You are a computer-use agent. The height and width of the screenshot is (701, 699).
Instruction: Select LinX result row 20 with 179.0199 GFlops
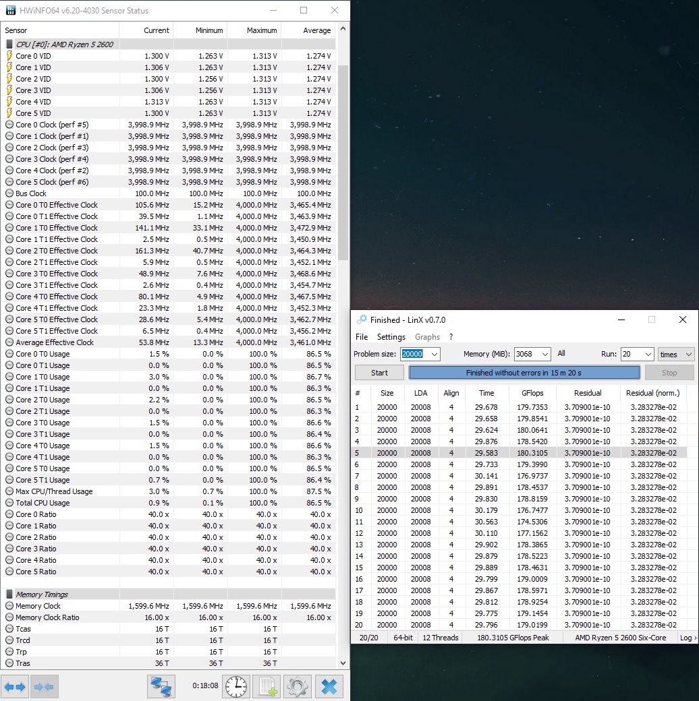tap(519, 625)
